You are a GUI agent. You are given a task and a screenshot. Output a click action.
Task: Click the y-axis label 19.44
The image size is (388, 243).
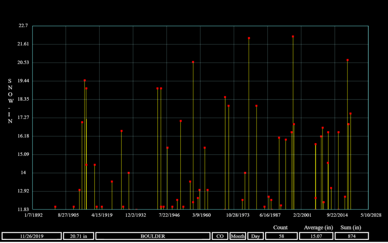[23, 81]
